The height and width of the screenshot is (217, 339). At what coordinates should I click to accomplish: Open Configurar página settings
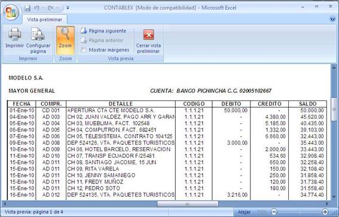coord(38,40)
